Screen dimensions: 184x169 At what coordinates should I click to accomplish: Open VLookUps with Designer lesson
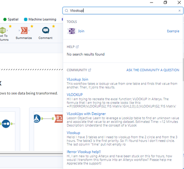pyautogui.click(x=86, y=114)
